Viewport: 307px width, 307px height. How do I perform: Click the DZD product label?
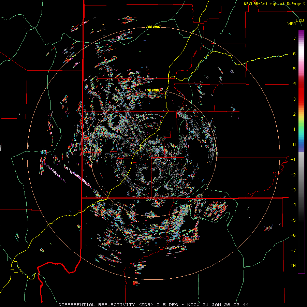point(299,20)
